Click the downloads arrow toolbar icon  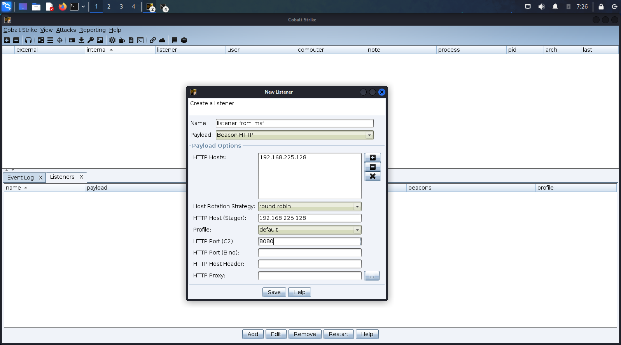81,40
